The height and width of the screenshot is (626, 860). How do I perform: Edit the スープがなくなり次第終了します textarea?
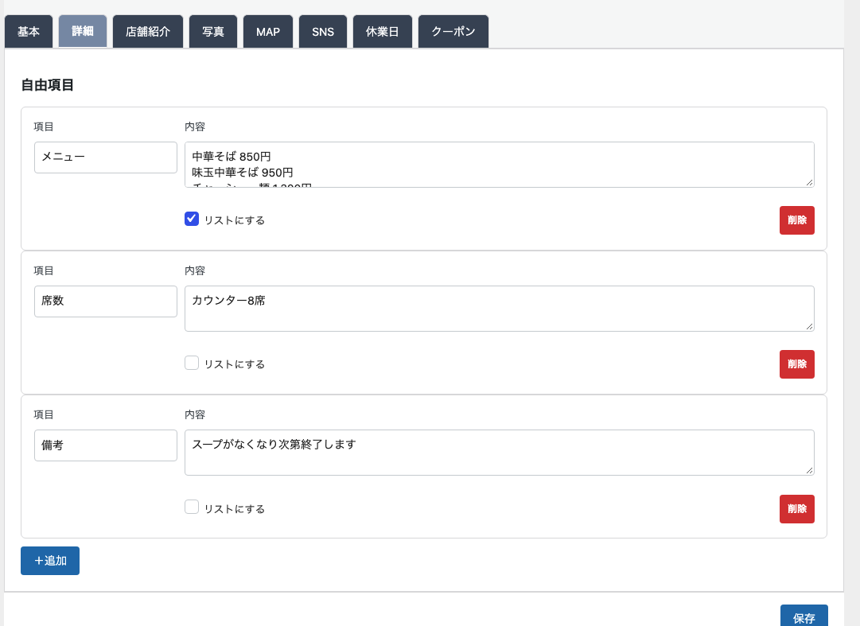point(499,453)
